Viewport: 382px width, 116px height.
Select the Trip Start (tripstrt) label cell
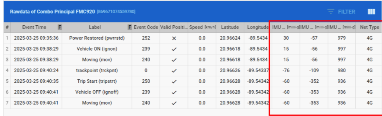click(x=97, y=81)
